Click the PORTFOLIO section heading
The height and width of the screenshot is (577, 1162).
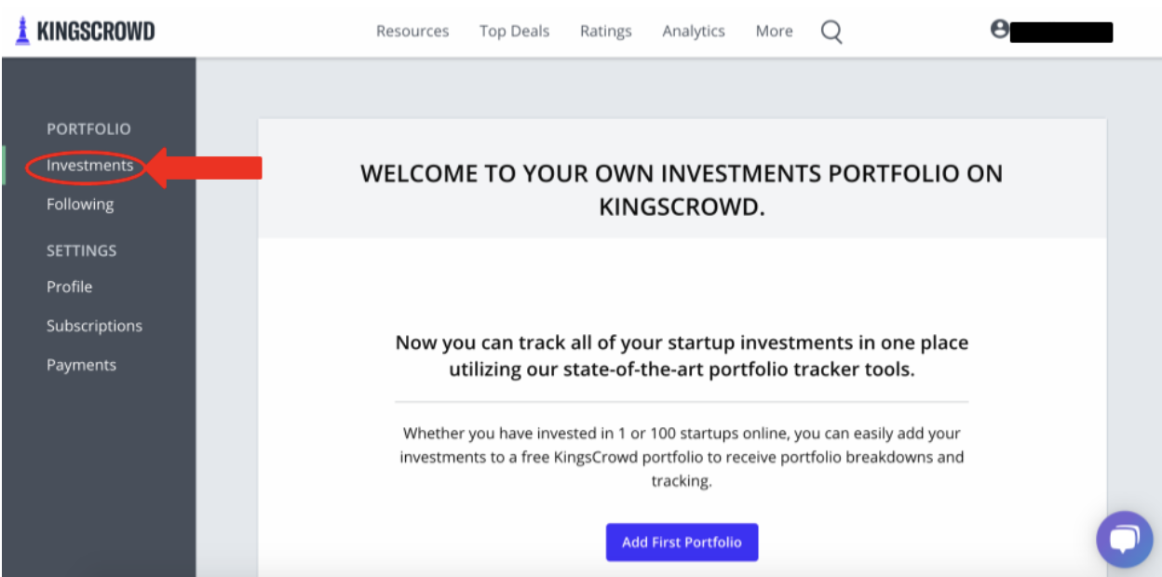coord(88,129)
